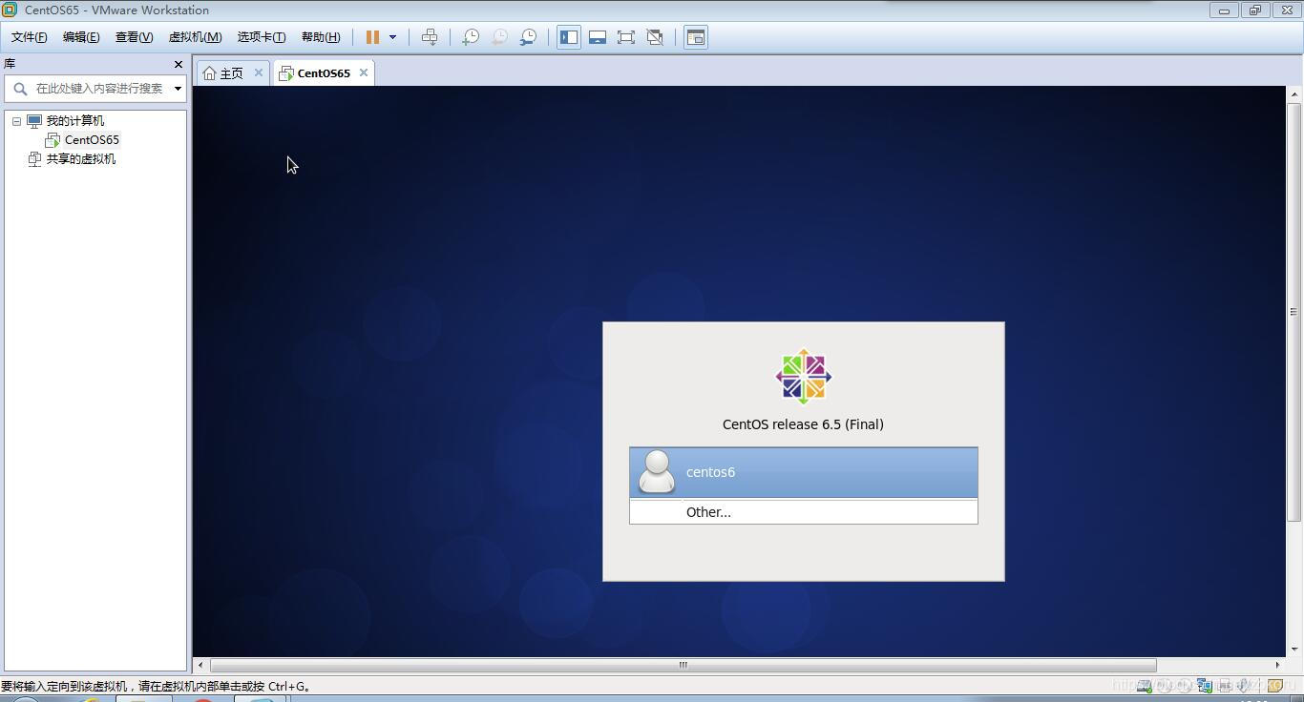The height and width of the screenshot is (702, 1304).
Task: Click the vertical scrollbar thumb
Action: tap(1294, 311)
